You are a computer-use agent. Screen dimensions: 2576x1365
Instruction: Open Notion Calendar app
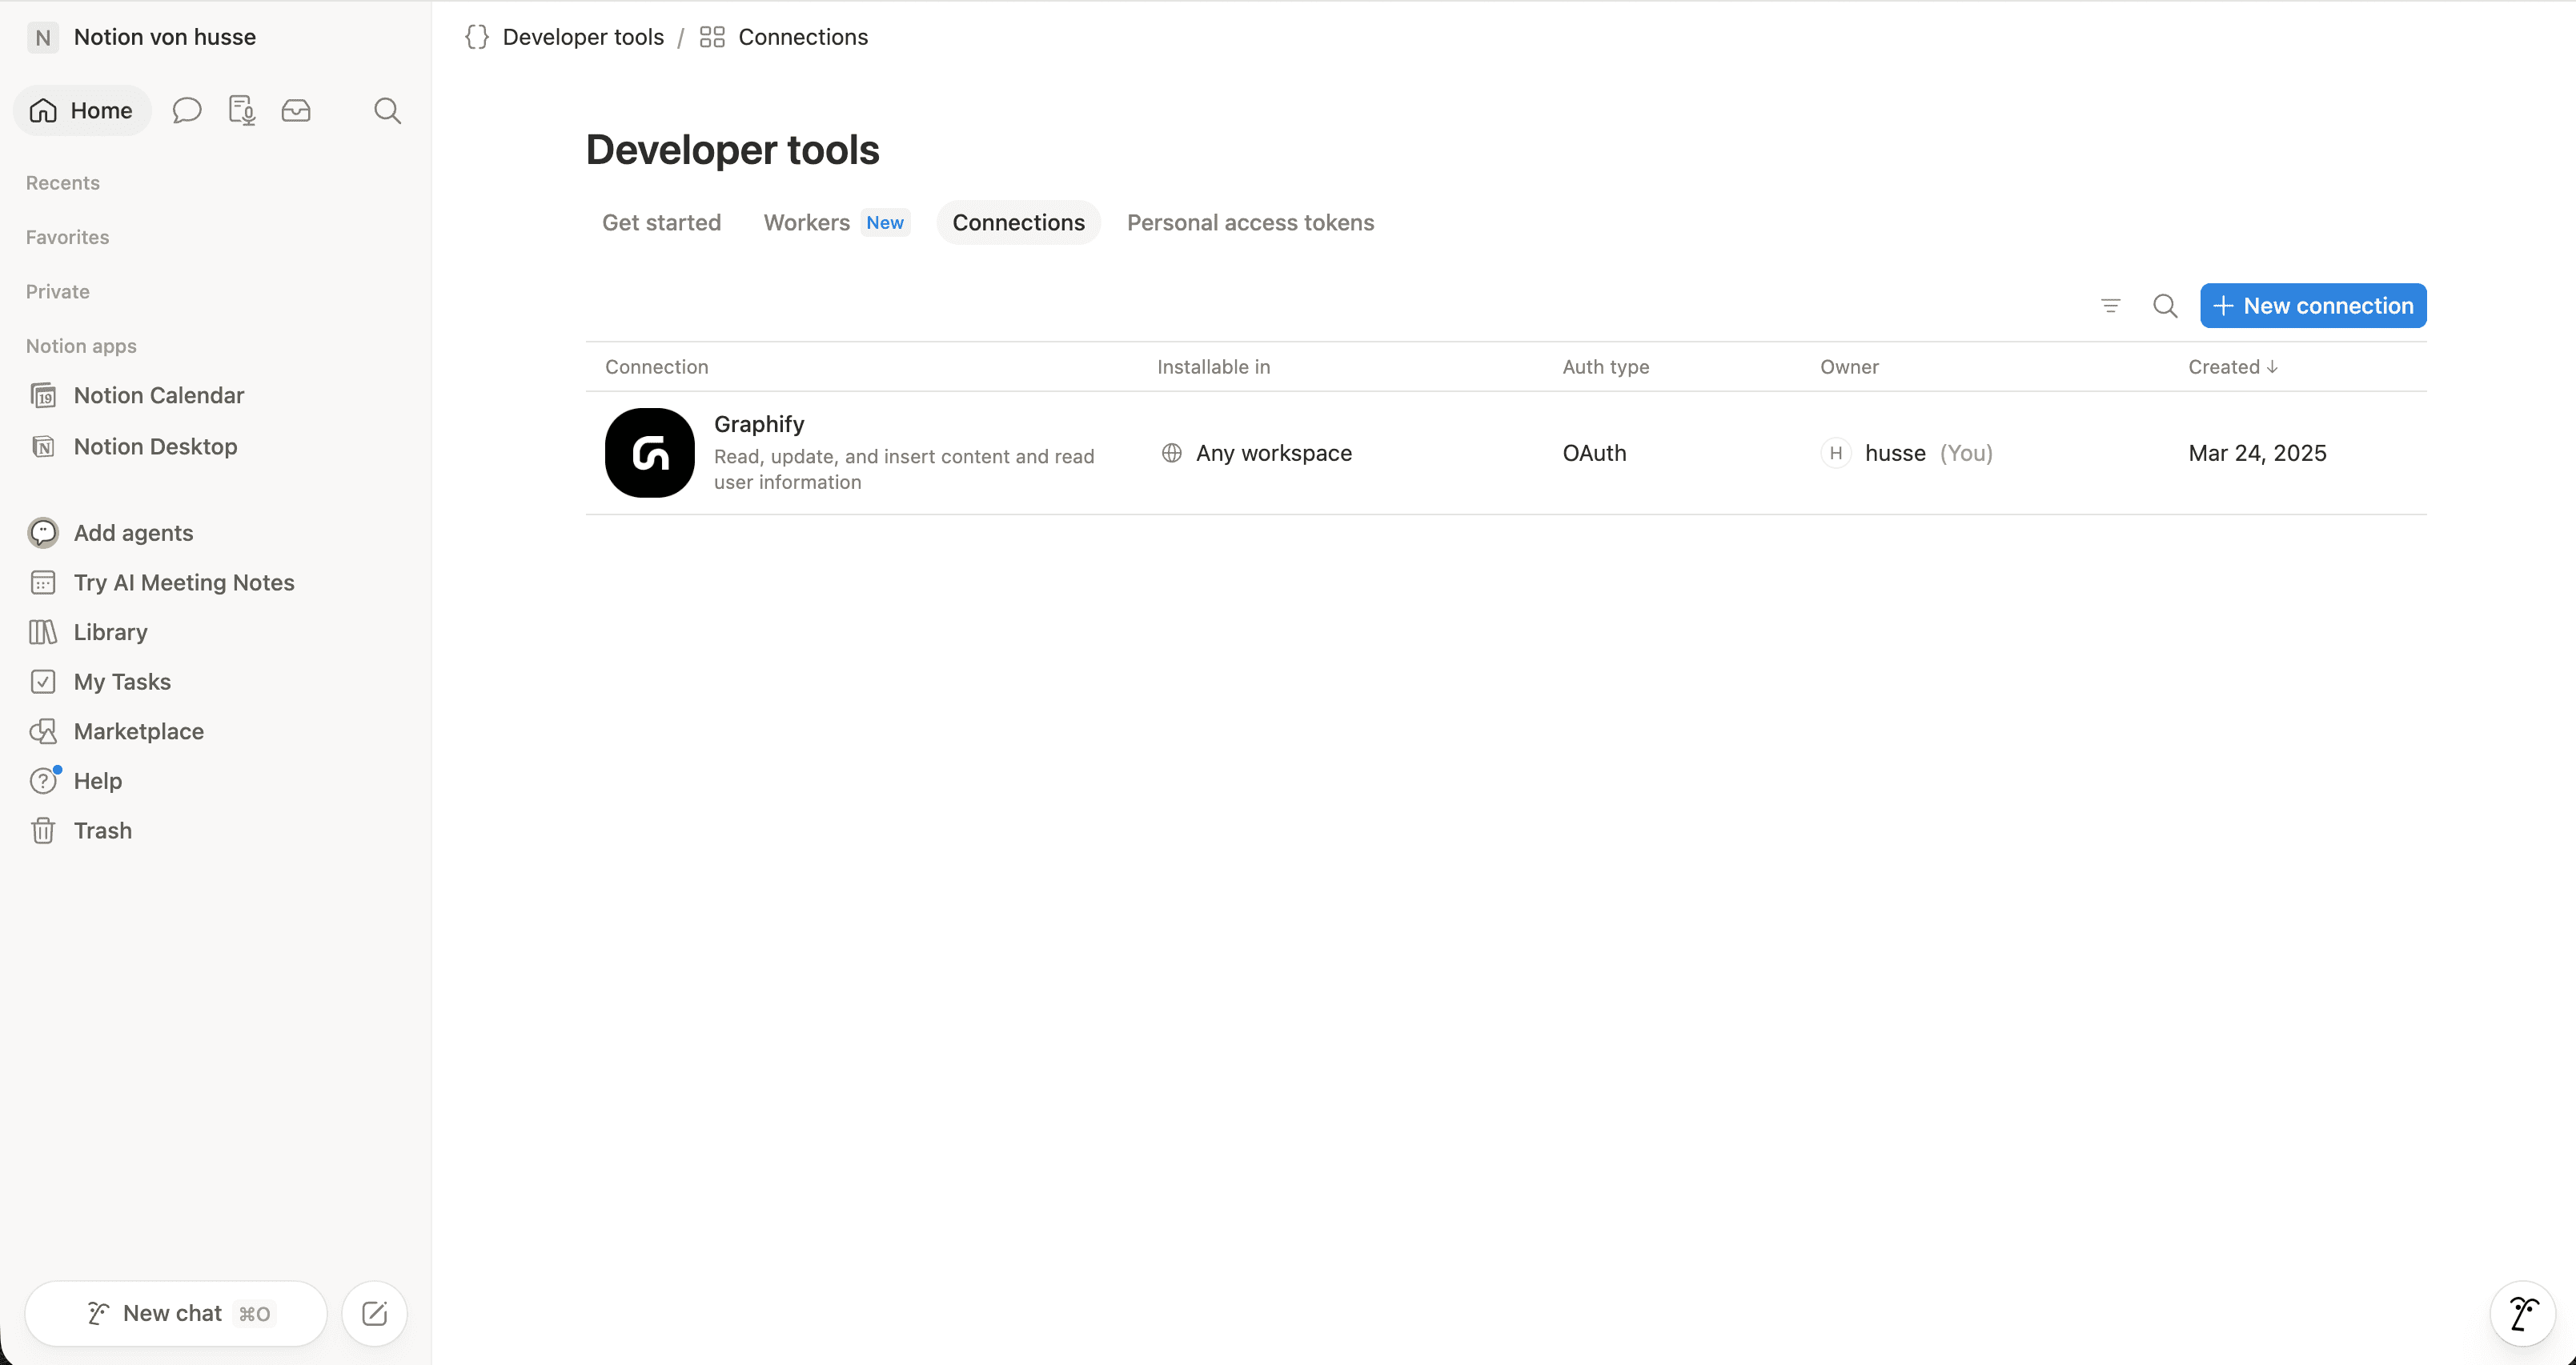click(x=159, y=396)
